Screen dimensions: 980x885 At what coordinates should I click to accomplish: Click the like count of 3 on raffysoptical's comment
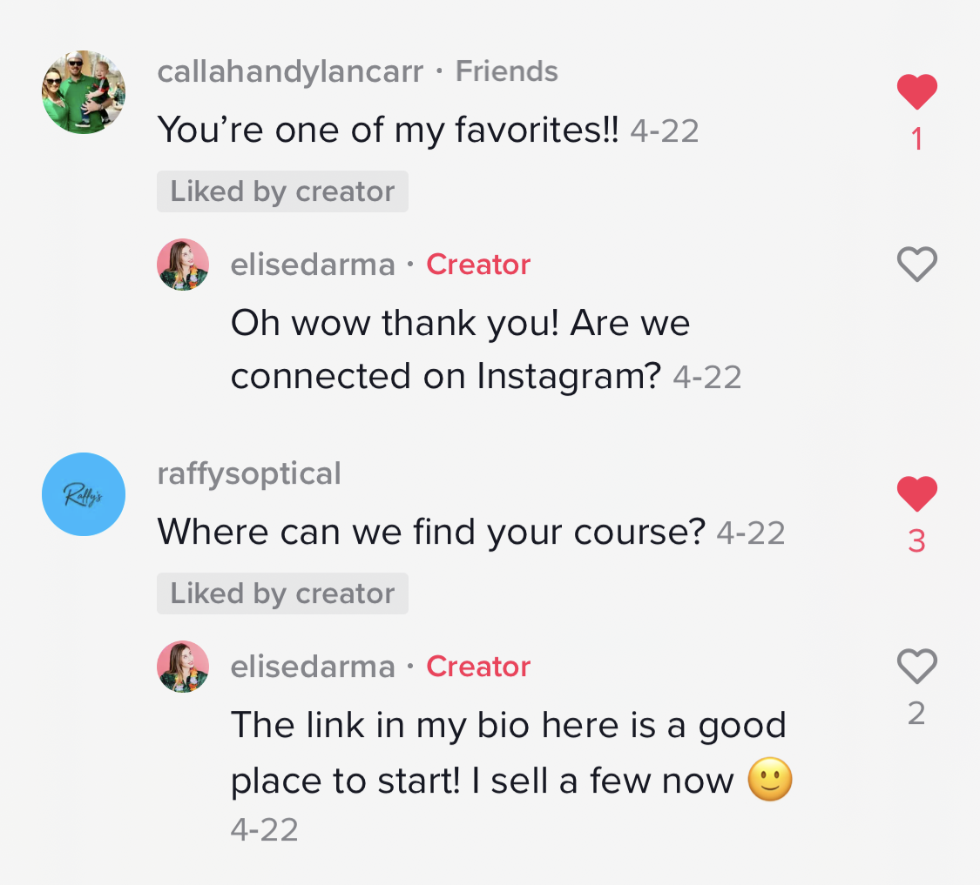point(916,542)
